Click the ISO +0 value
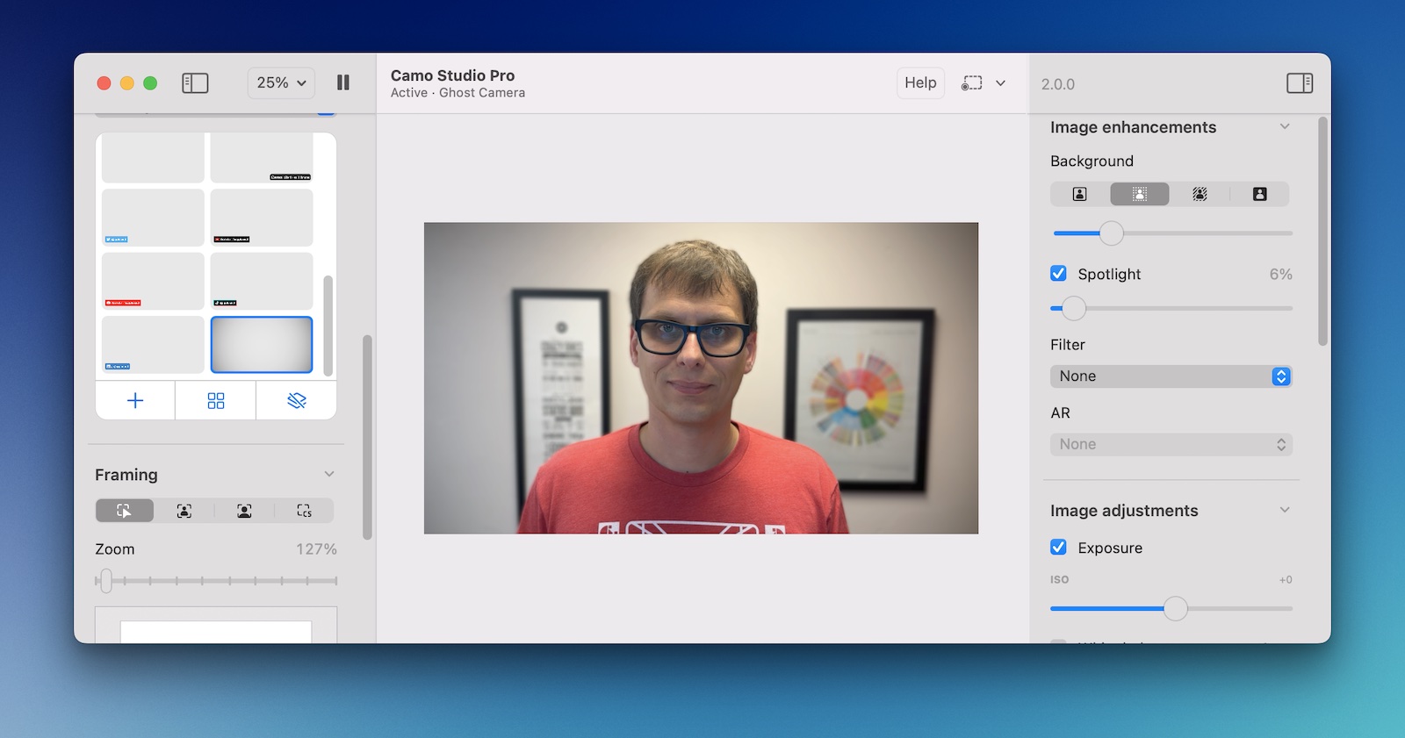 (1286, 580)
